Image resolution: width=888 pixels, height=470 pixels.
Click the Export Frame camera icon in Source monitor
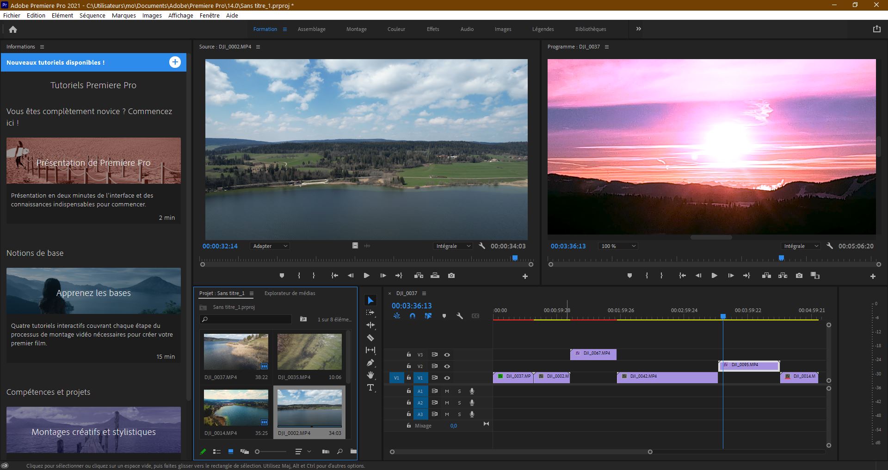tap(451, 276)
